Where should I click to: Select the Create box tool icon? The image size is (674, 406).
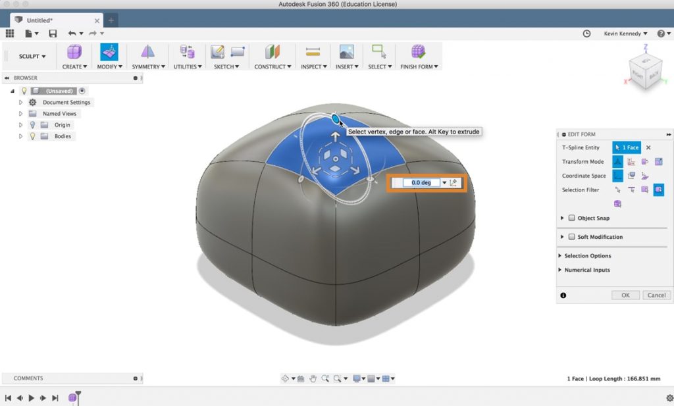pos(74,52)
